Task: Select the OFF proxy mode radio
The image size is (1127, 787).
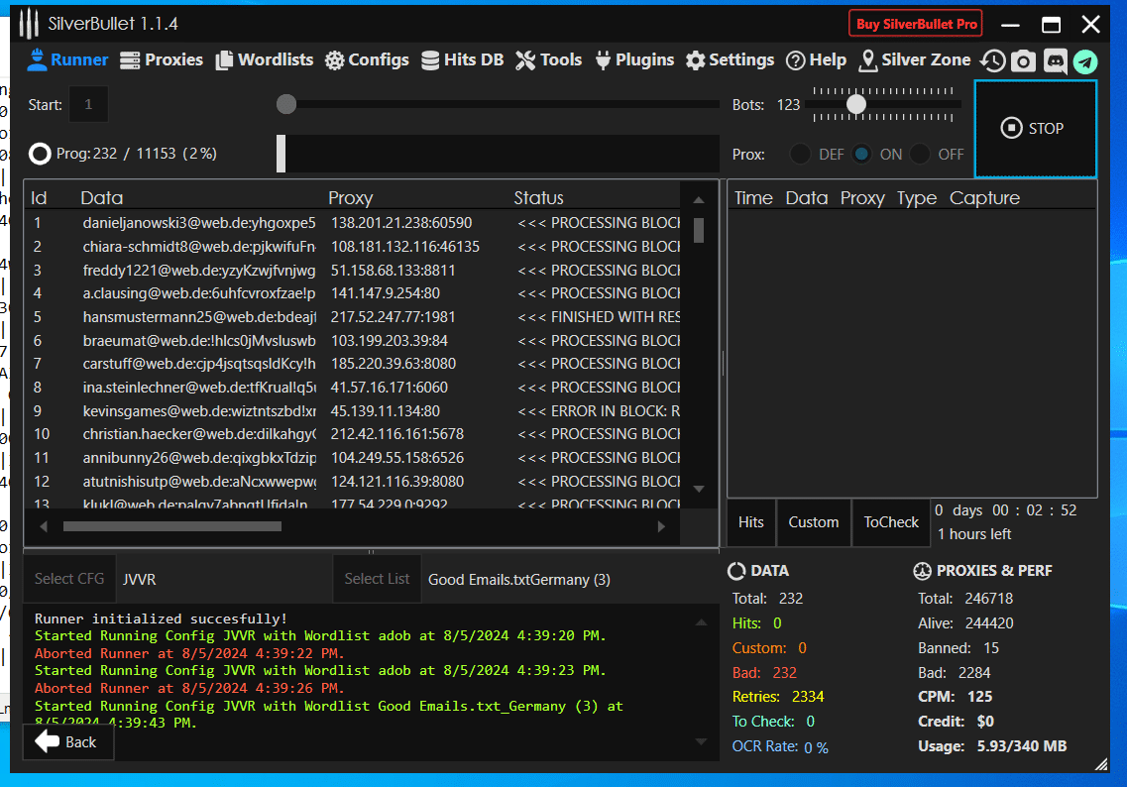Action: [x=921, y=155]
